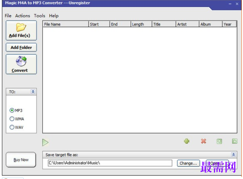Screen dimensions: 243x179
Task: Close the converter window
Action: click(x=237, y=4)
